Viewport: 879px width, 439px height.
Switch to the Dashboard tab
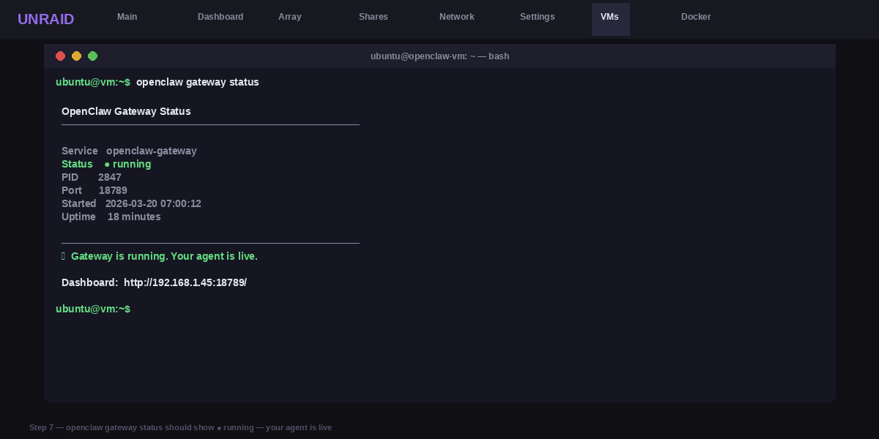click(220, 17)
